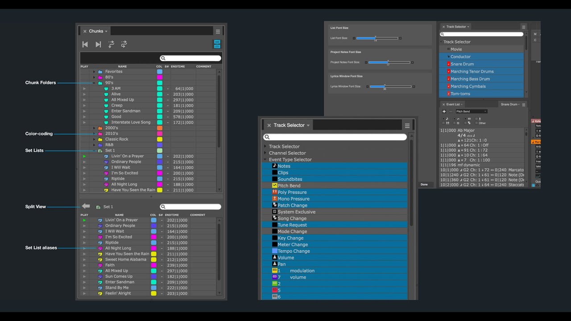The width and height of the screenshot is (571, 321).
Task: Collapse the 90's chunk folder
Action: (94, 83)
